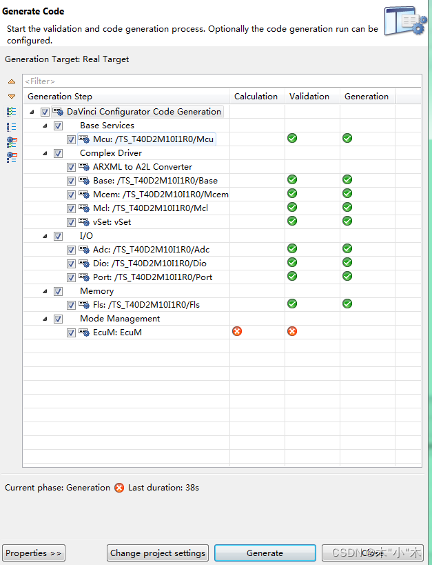This screenshot has width=432, height=565.
Task: Click the Generation column header
Action: [367, 96]
